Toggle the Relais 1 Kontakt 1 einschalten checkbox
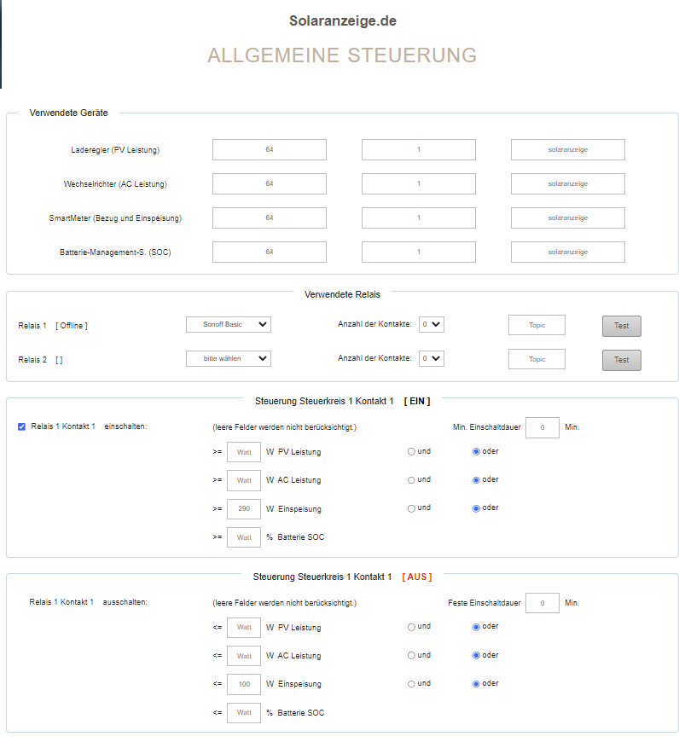 [x=21, y=426]
